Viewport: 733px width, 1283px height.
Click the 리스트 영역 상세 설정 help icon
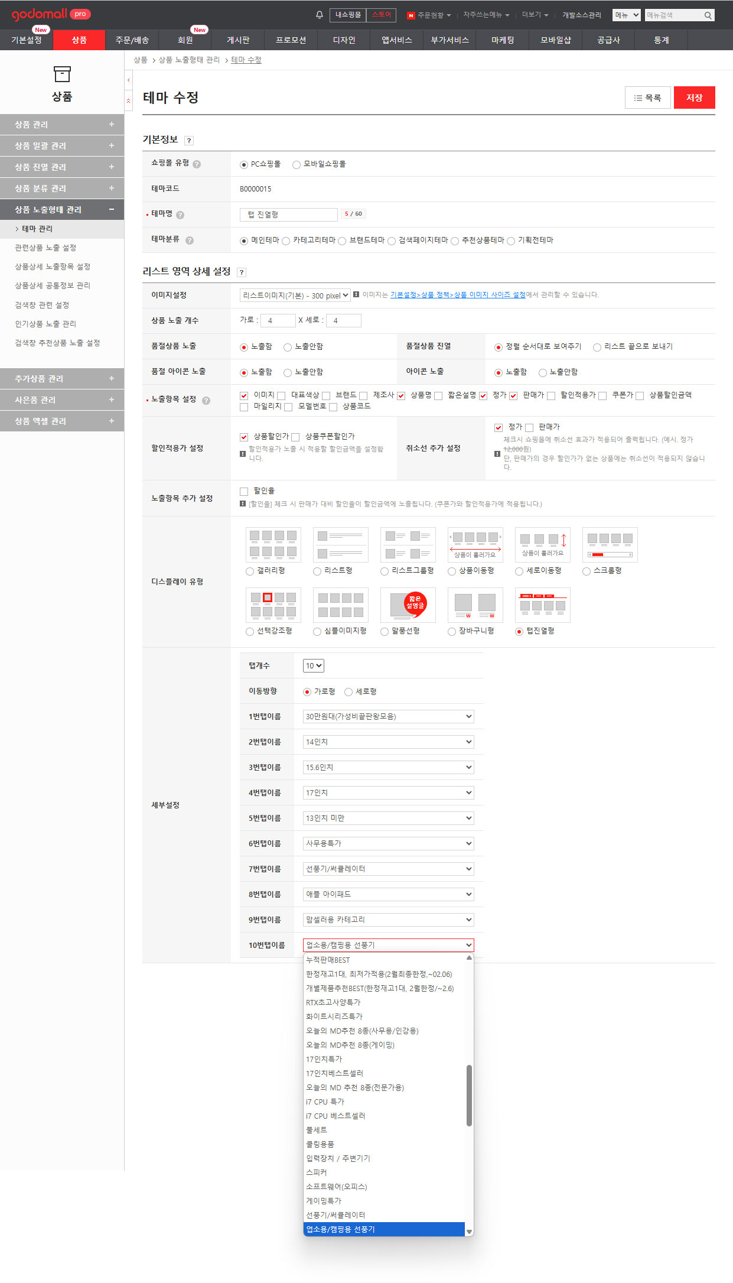coord(242,272)
